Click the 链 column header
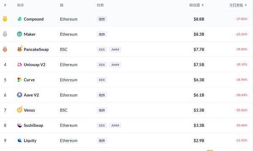 coord(62,5)
